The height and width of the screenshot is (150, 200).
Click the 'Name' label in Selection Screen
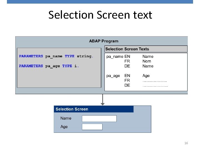(x=66, y=118)
